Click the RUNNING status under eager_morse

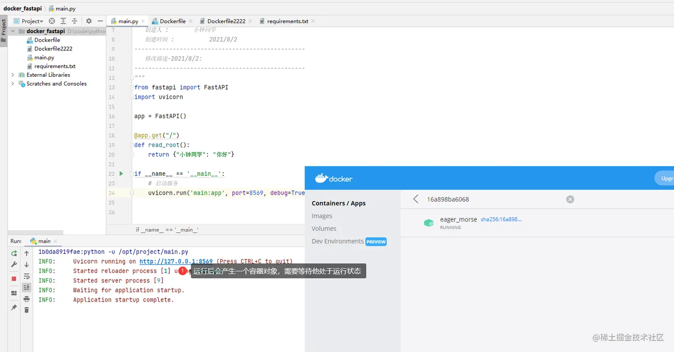point(450,228)
